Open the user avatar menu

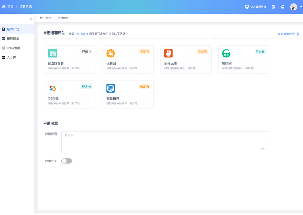coord(293,7)
